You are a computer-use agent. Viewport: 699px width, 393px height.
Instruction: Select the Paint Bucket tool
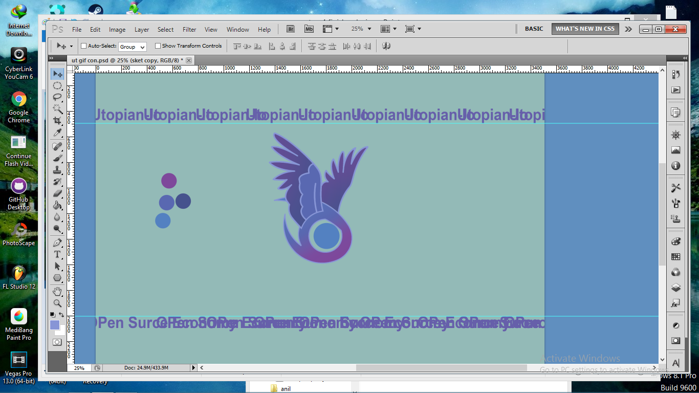click(58, 206)
